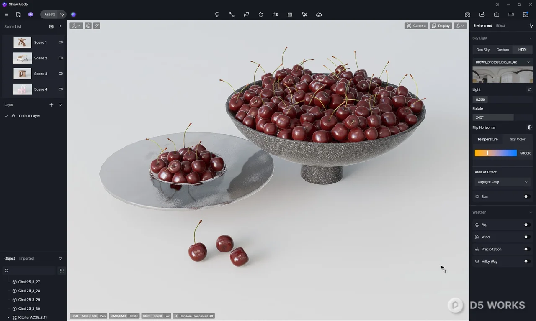Update camera for Scene 1

60,42
